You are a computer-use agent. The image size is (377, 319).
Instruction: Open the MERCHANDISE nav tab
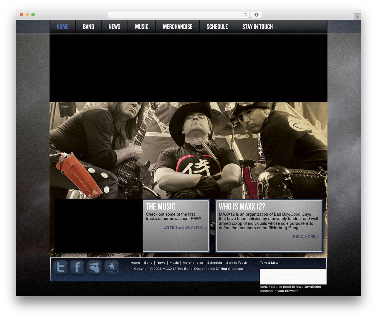(x=178, y=27)
